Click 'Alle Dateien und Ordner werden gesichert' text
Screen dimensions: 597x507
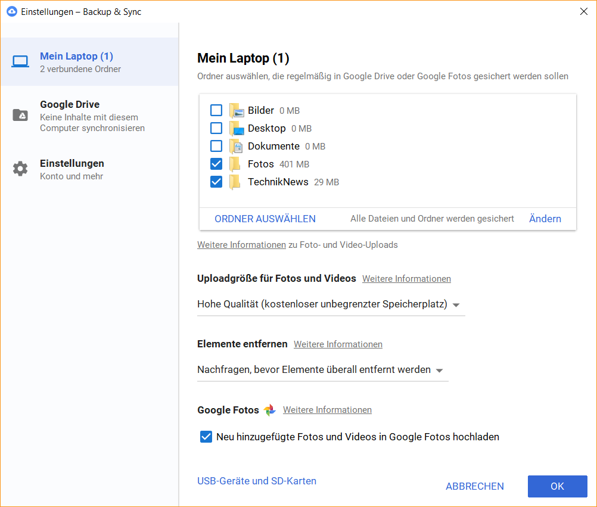pos(432,219)
